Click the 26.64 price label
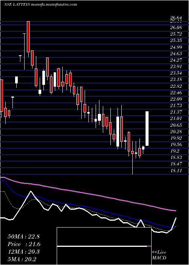The width and height of the screenshot is (189, 265). point(176,18)
